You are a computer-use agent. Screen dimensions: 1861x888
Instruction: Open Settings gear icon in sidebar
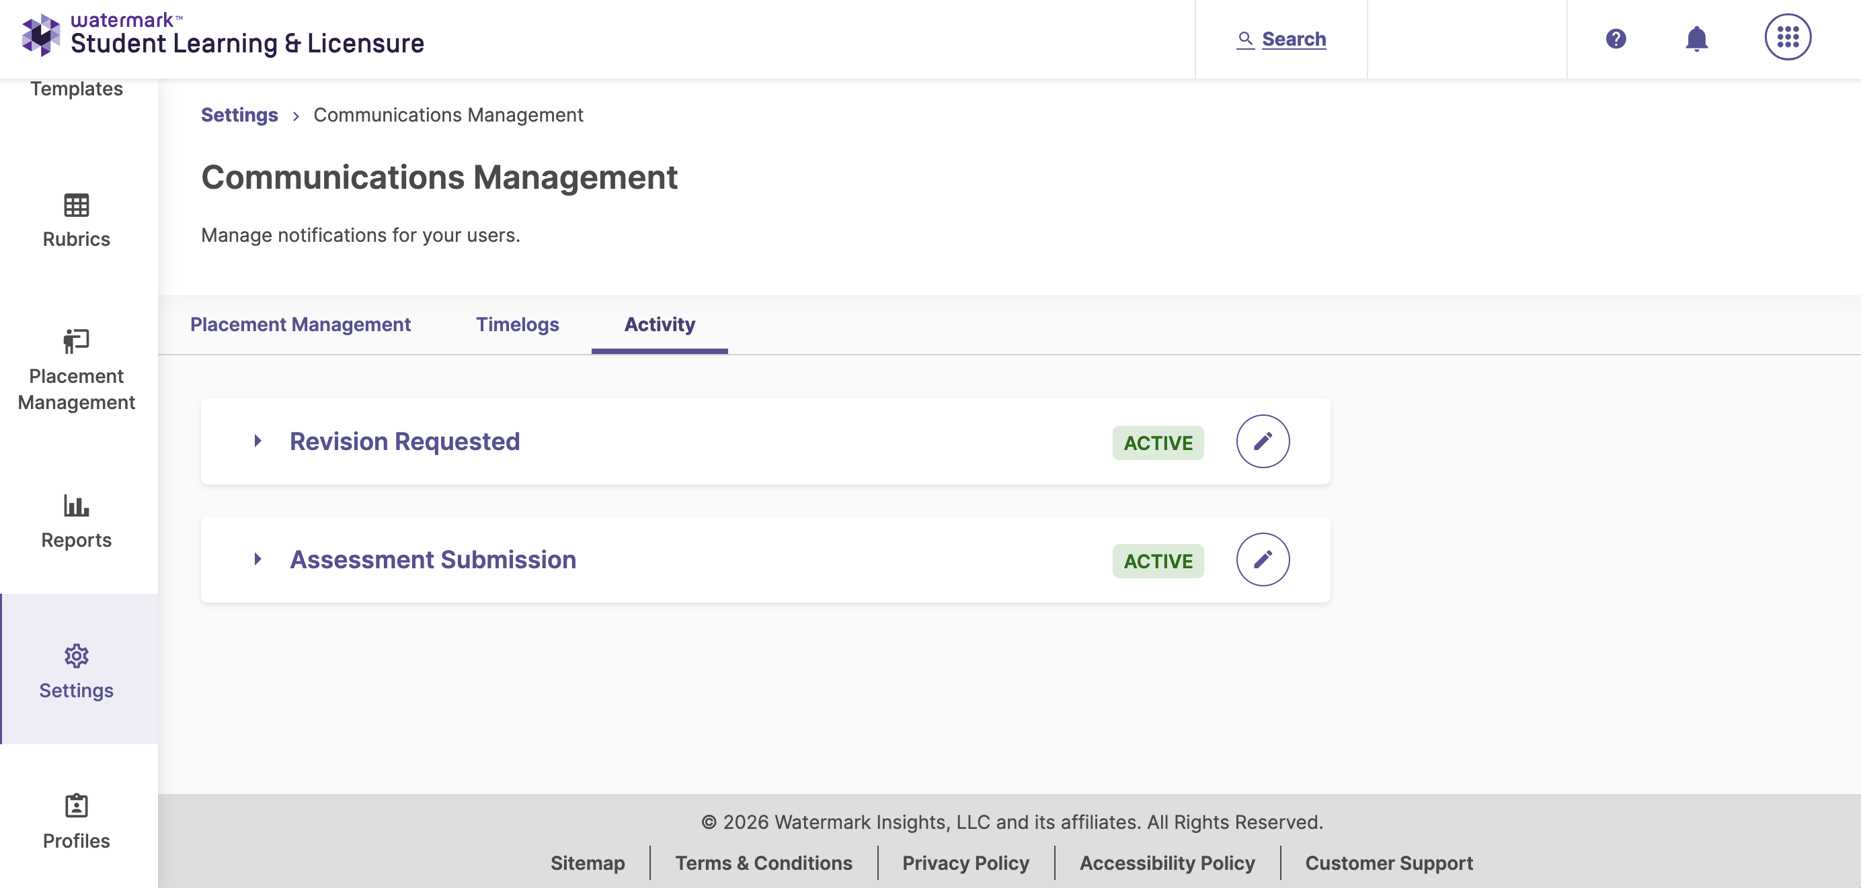76,656
